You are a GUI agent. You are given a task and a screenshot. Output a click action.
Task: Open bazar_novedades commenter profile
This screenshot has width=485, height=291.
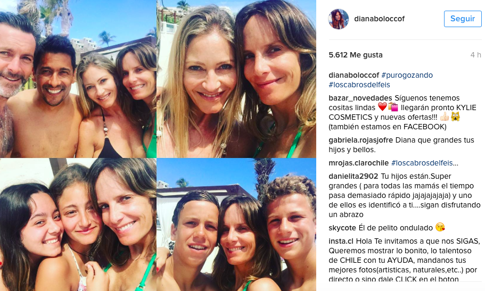[x=360, y=98]
